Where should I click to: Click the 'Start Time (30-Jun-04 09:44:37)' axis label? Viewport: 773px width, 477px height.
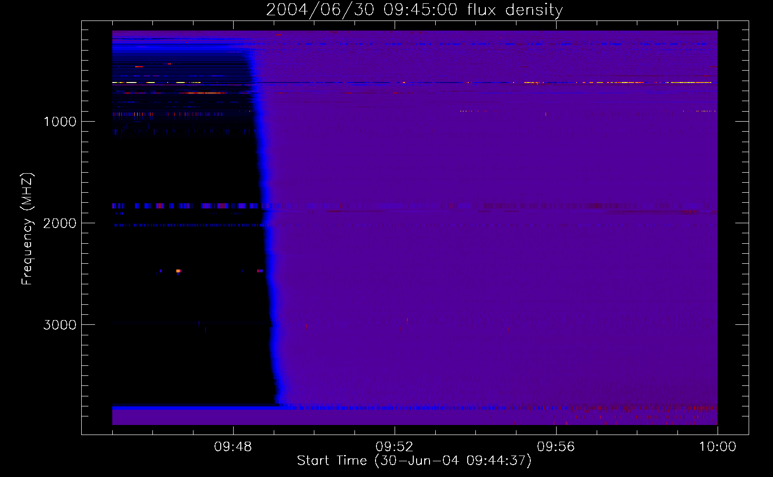point(414,461)
